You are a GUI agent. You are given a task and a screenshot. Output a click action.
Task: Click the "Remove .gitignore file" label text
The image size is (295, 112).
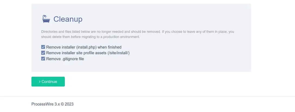pos(65,59)
